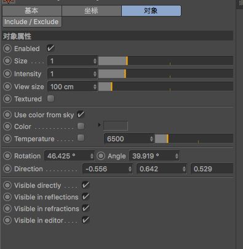Viewport: 243px width, 249px height.
Task: Click Visible directly keyframe circle
Action: pyautogui.click(x=7, y=185)
